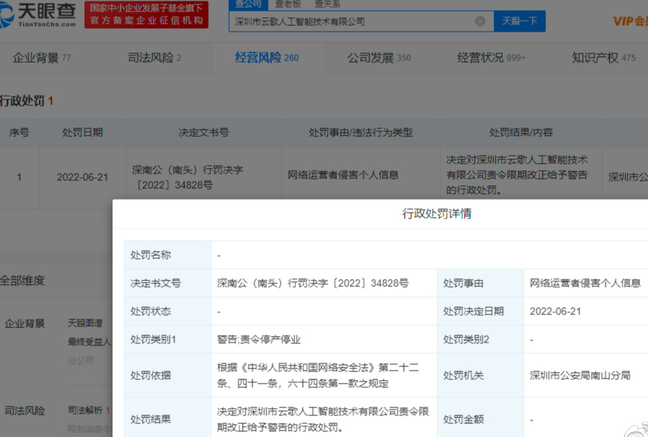The image size is (648, 437).
Task: Click the 处罚决定日期 value 2022-06-21
Action: (556, 312)
